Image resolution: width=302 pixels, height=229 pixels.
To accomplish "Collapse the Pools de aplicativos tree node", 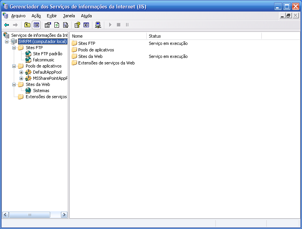I will pyautogui.click(x=14, y=66).
